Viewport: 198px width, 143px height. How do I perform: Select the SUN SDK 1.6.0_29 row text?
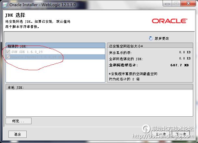click(x=27, y=52)
